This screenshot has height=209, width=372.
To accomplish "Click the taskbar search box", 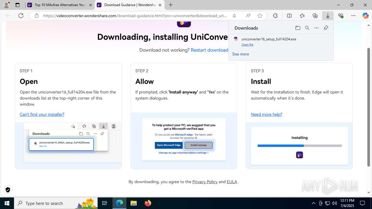I will (56, 203).
